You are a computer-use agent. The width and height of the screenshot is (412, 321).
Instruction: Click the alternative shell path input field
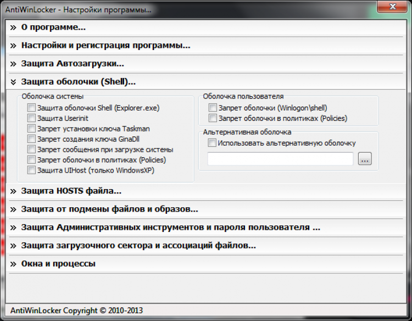[x=280, y=159]
